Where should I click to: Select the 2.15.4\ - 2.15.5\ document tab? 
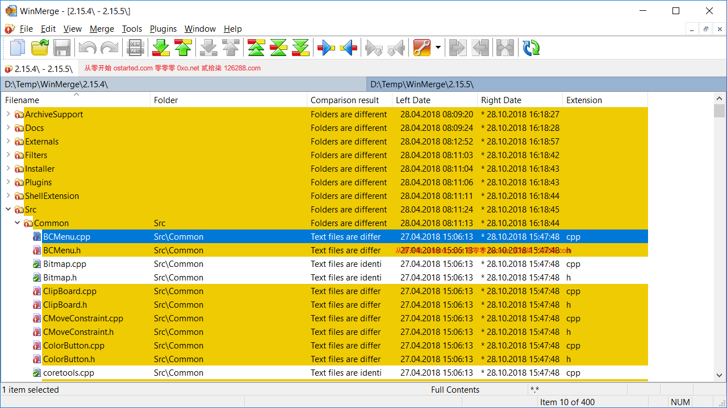pyautogui.click(x=39, y=69)
